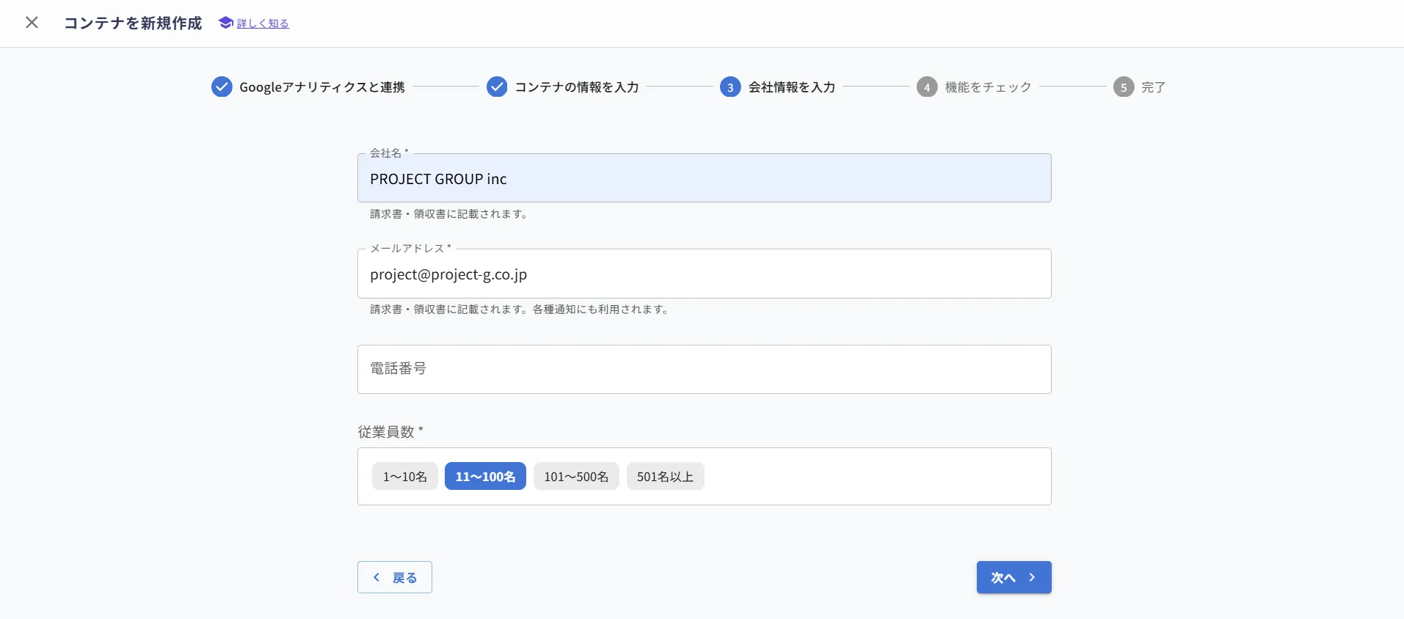Viewport: 1404px width, 619px height.
Task: Click the 請求書・領収書に記載されます。 hint under 会社名
Action: tap(449, 214)
